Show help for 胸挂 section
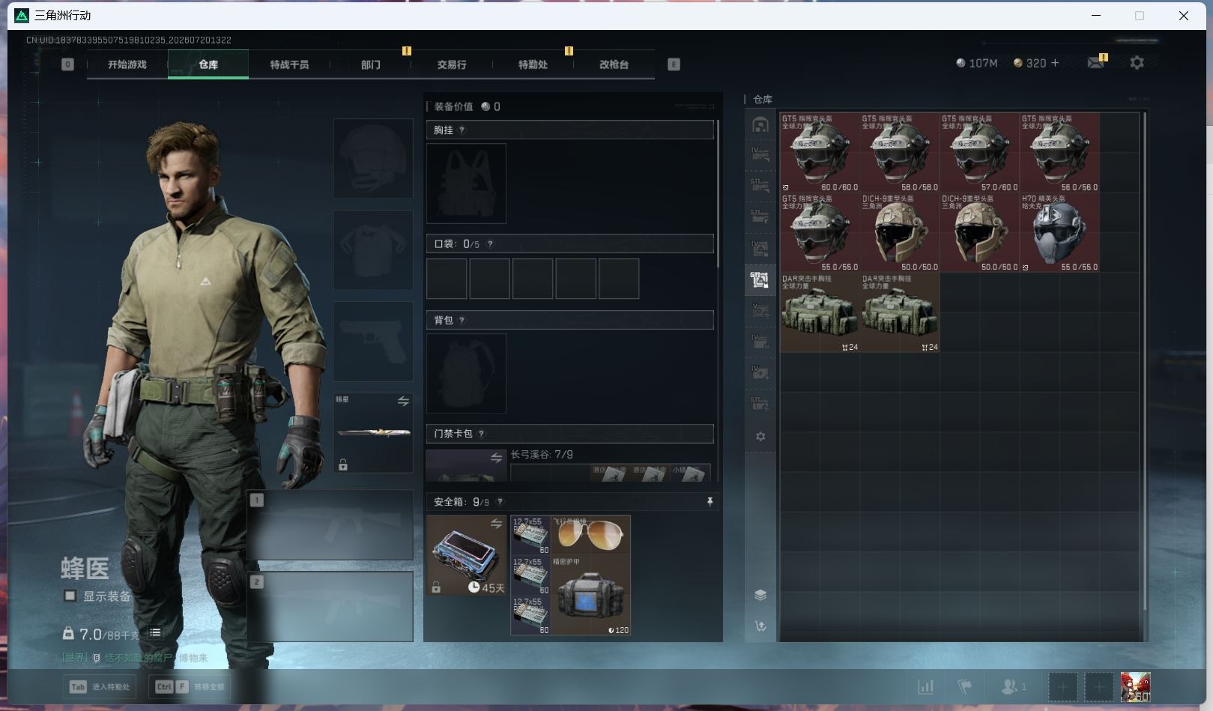This screenshot has height=711, width=1213. (462, 130)
